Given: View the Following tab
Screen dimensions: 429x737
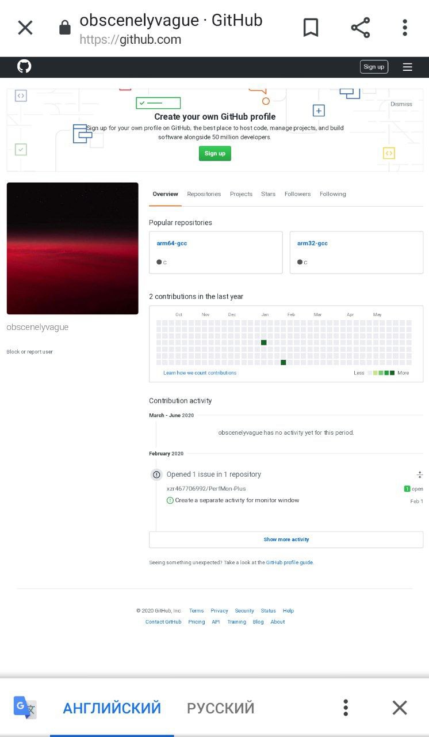Looking at the screenshot, I should [x=333, y=194].
